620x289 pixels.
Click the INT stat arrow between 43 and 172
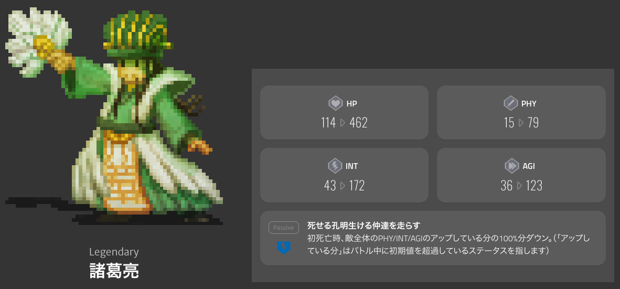pos(343,186)
